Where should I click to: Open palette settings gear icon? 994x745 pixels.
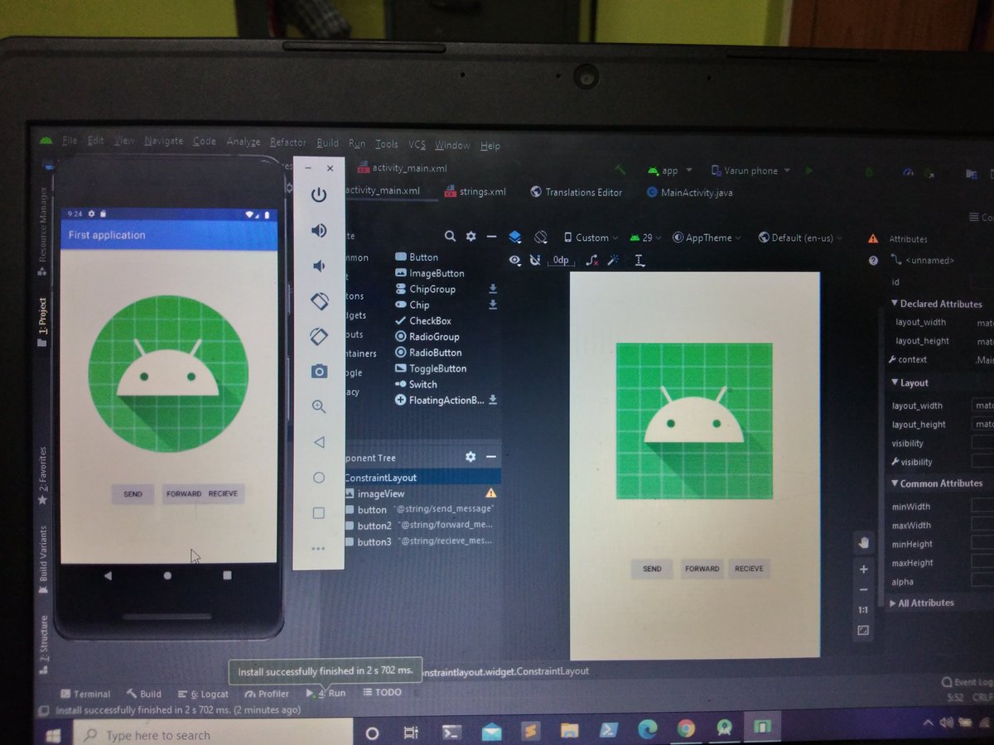pos(470,237)
